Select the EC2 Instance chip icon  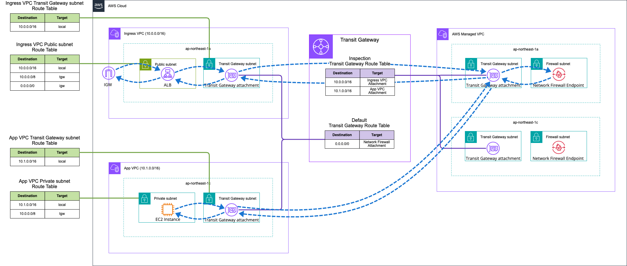pyautogui.click(x=168, y=210)
